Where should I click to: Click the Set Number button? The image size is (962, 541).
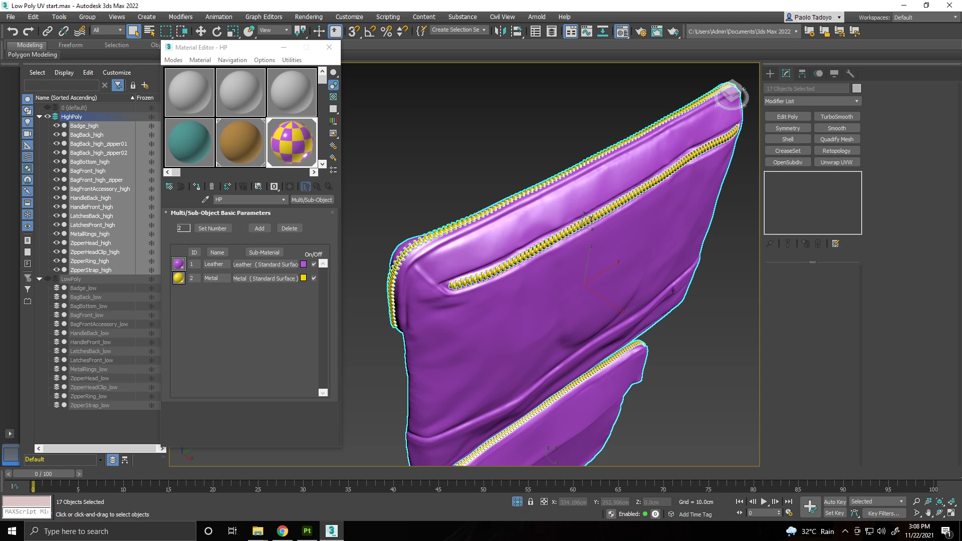coord(212,228)
